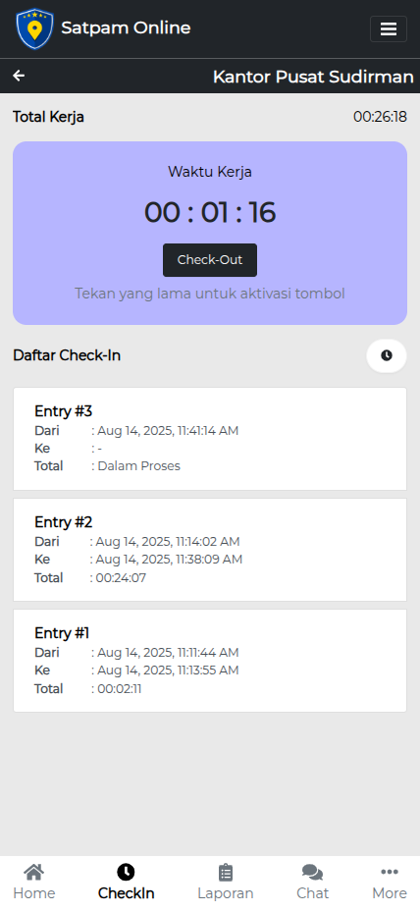This screenshot has height=912, width=420.
Task: Click Entry #2 total duration 00:24:07
Action: 121,577
